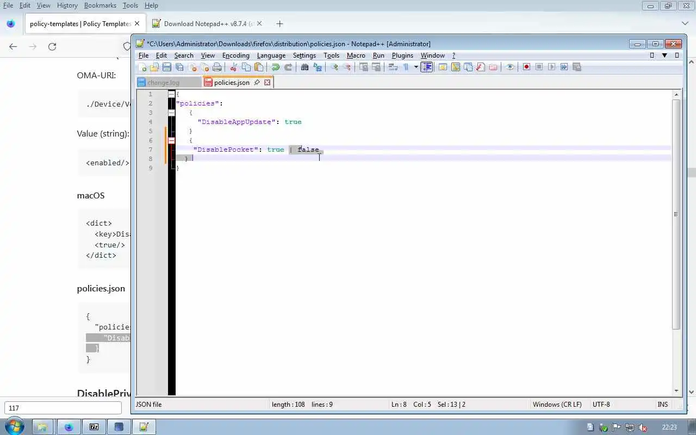Open the Macro menu in Notepad++

(x=356, y=55)
